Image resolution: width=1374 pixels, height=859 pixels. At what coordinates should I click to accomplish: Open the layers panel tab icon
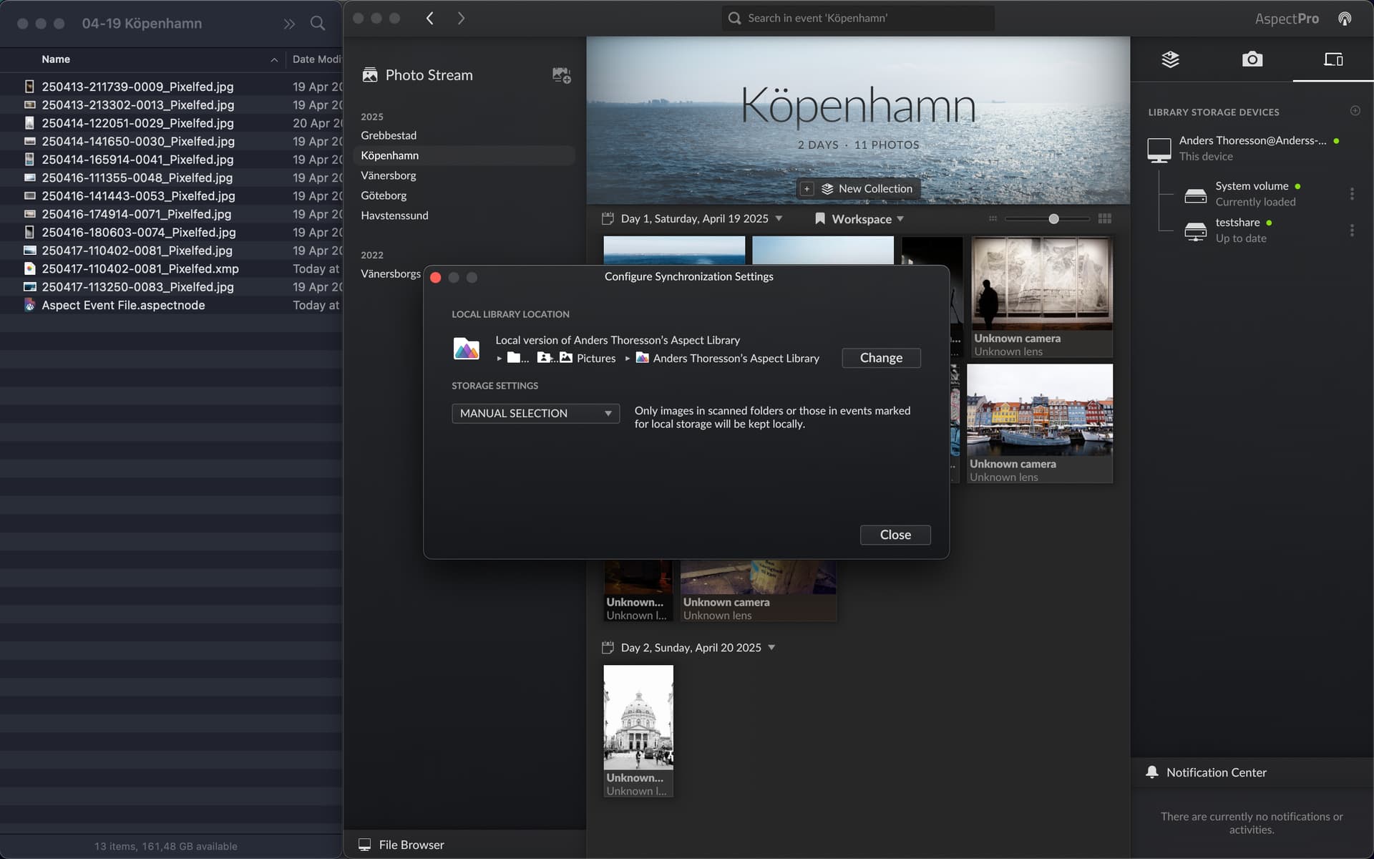1170,59
